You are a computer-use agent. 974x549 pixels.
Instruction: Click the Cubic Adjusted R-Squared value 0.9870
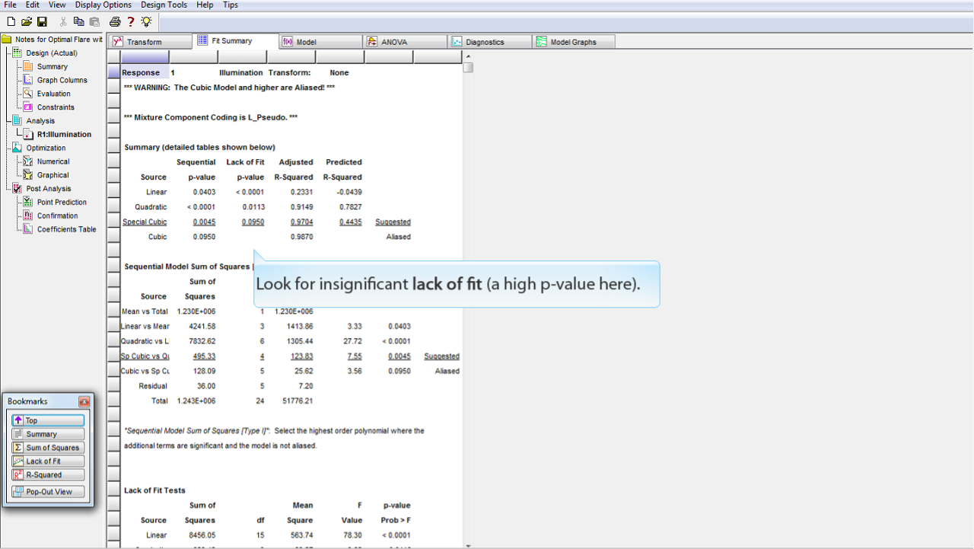(301, 237)
